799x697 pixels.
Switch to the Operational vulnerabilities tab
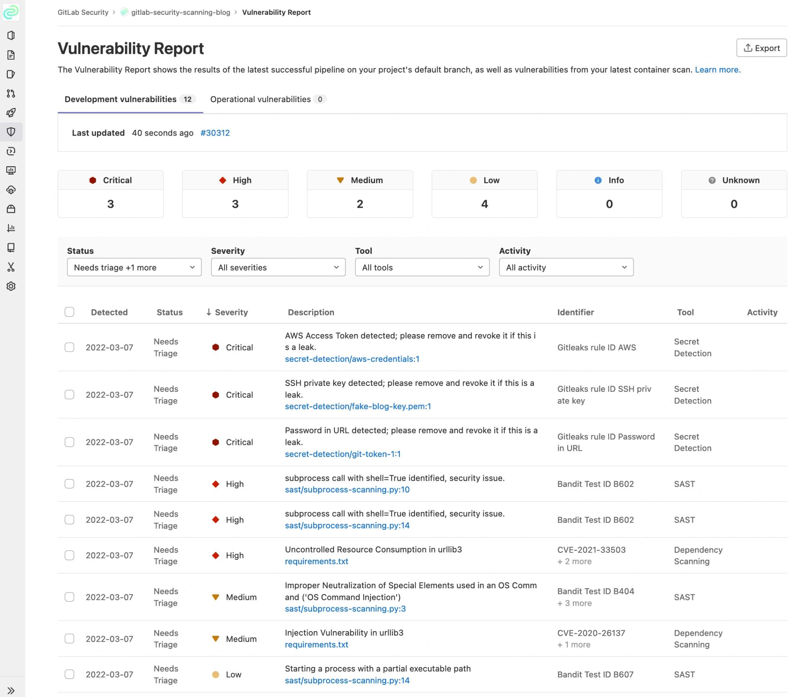click(x=268, y=99)
